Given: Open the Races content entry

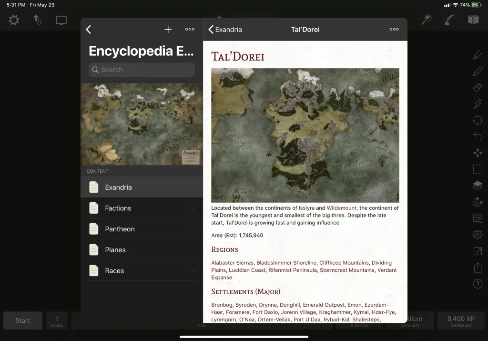Looking at the screenshot, I should [x=142, y=270].
